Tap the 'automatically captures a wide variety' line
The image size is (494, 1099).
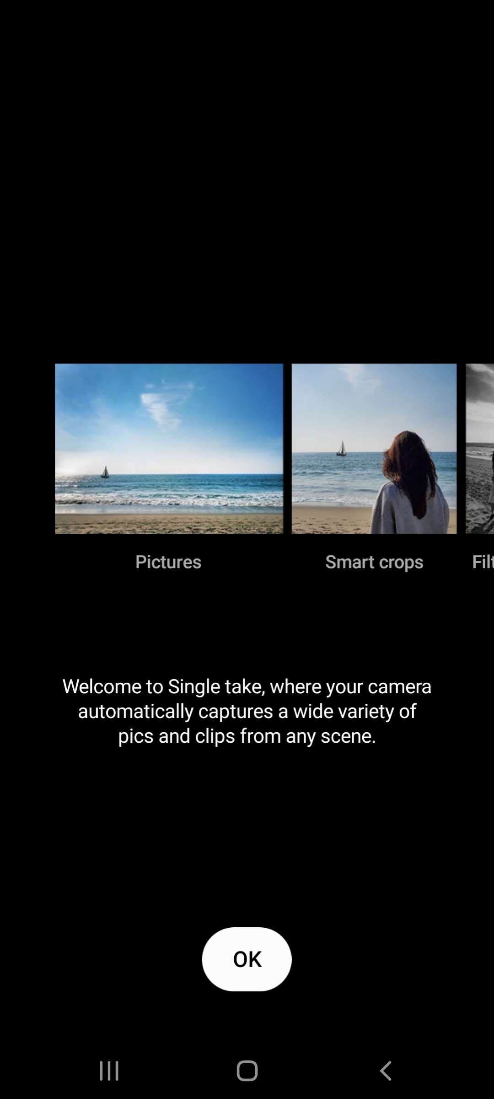(x=247, y=711)
